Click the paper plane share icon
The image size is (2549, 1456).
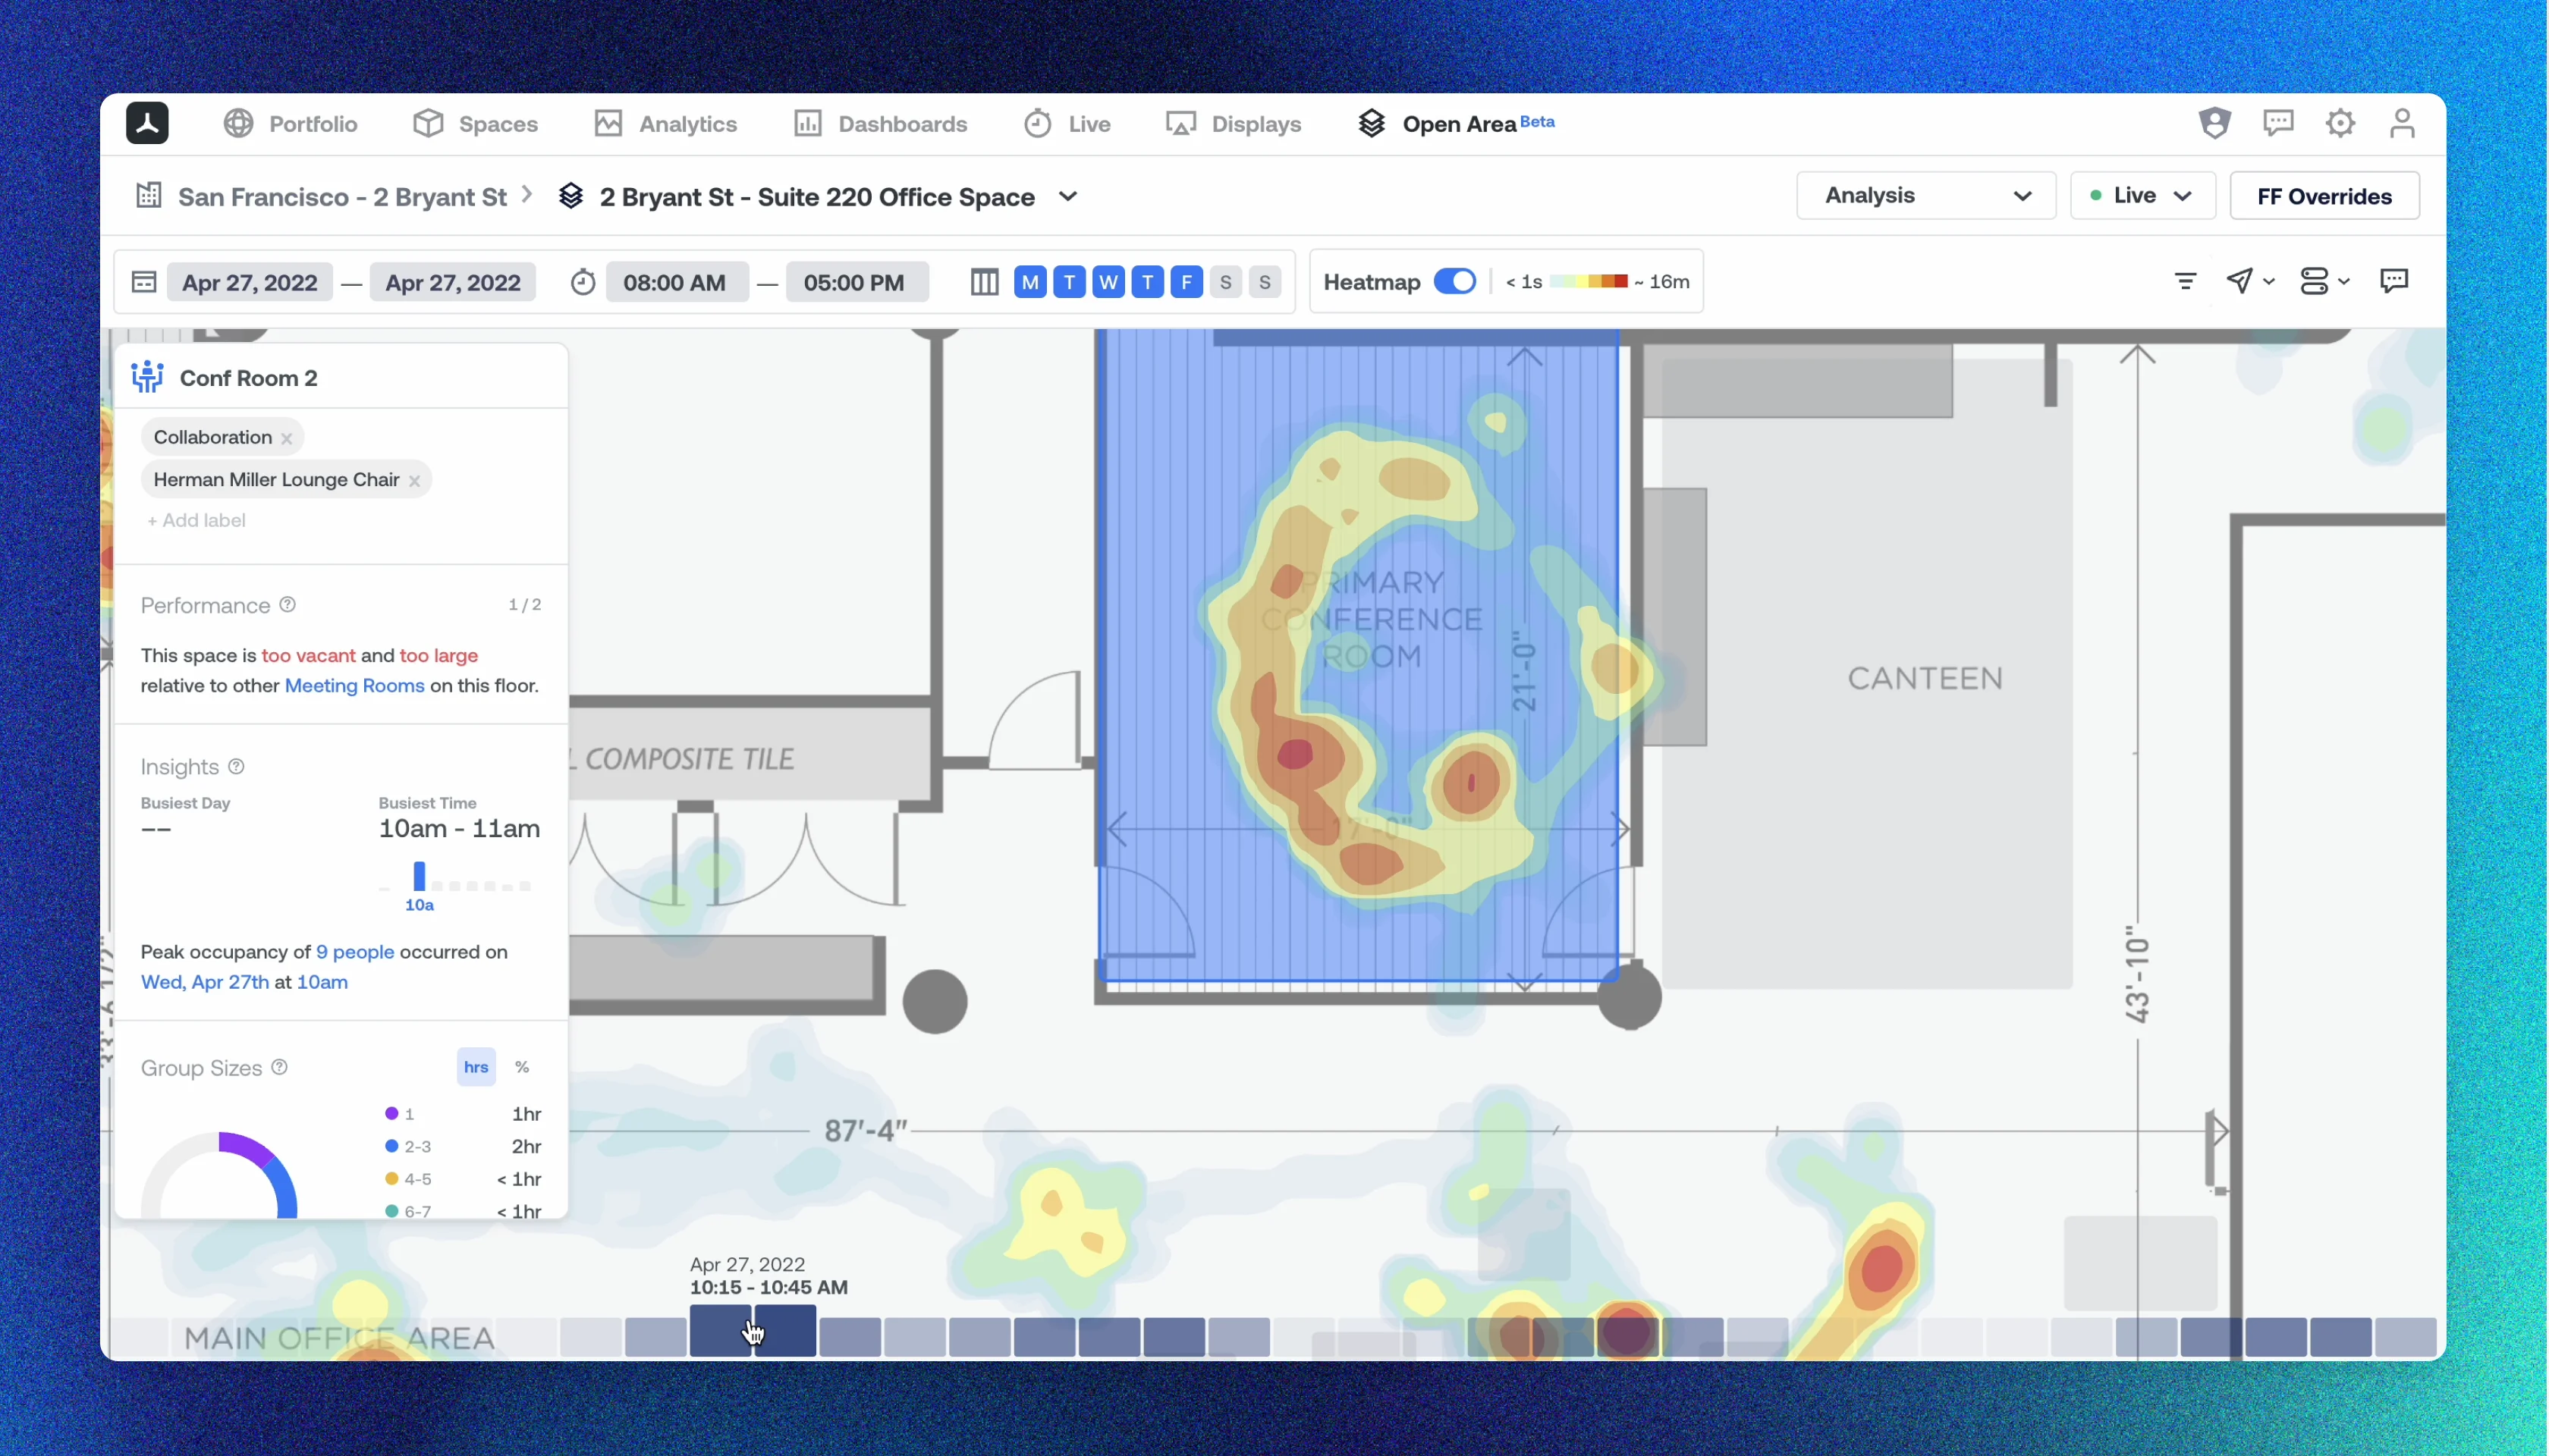pos(2240,282)
